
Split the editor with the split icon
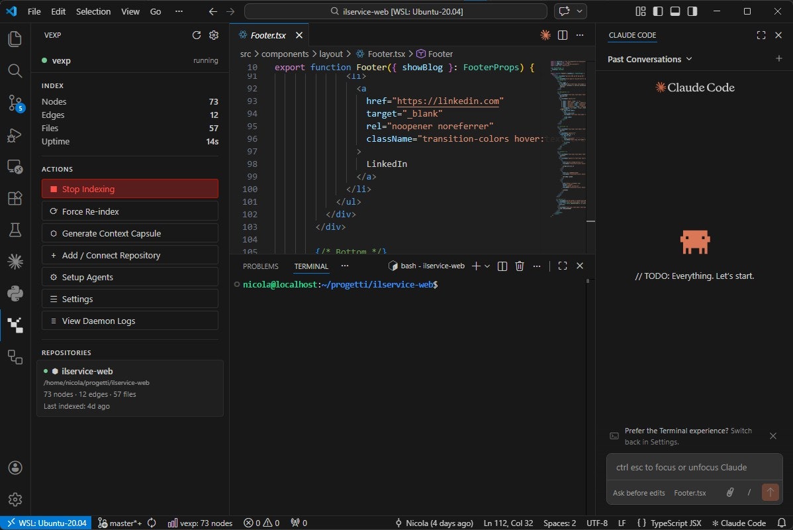coord(562,35)
